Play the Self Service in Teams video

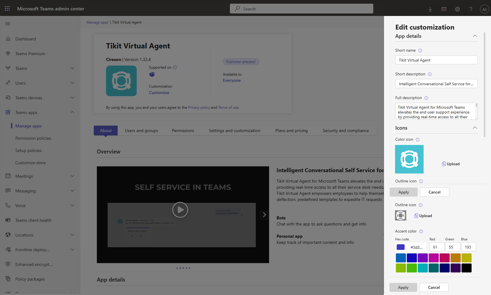pos(180,210)
